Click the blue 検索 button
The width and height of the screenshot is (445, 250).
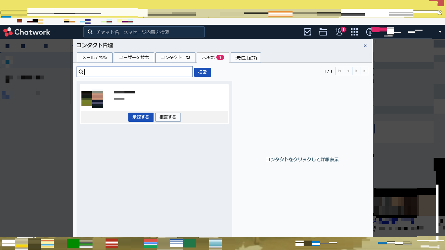click(x=202, y=72)
